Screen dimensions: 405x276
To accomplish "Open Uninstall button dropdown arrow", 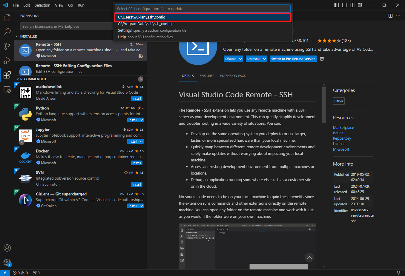I will pos(264,59).
